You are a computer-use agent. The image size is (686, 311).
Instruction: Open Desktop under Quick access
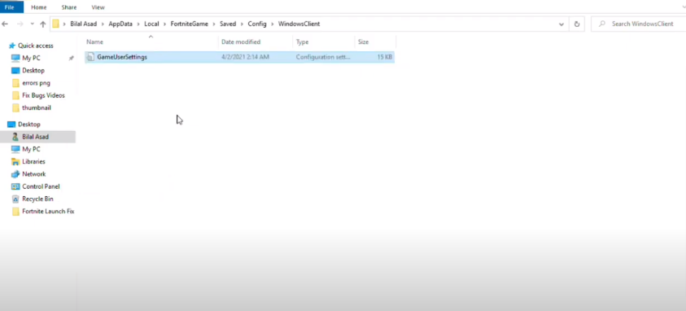click(x=33, y=71)
